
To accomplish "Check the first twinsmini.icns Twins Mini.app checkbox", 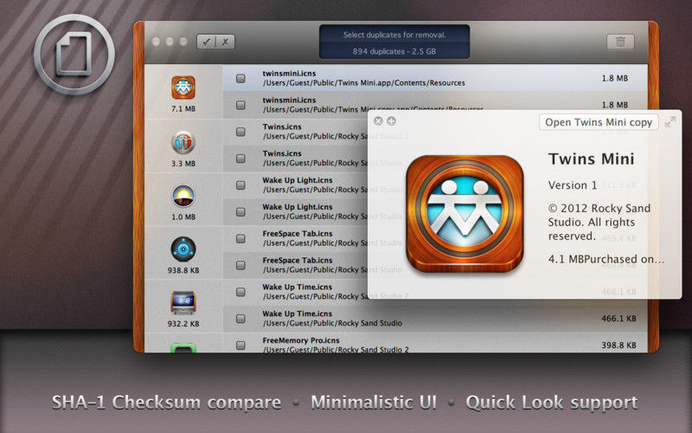I will click(240, 78).
